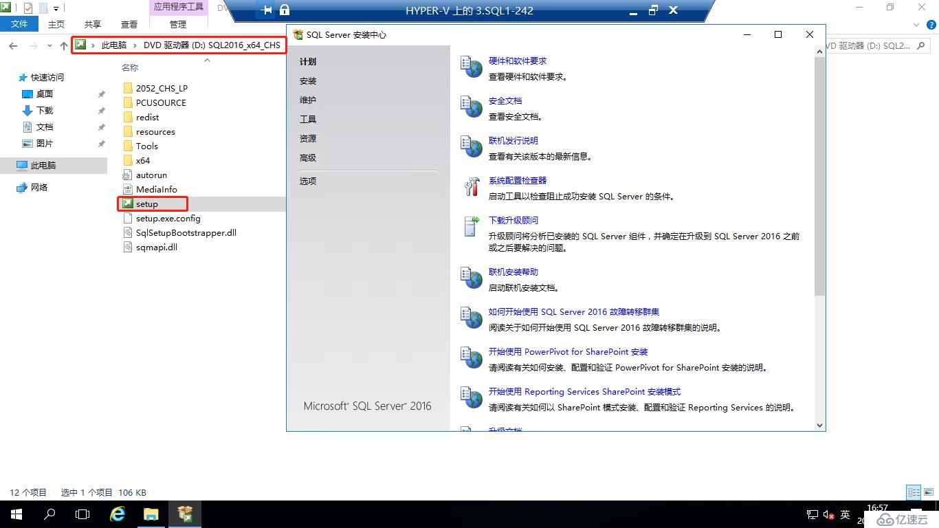Image resolution: width=939 pixels, height=528 pixels.
Task: Click the taskbar search magnifier icon
Action: pos(49,514)
